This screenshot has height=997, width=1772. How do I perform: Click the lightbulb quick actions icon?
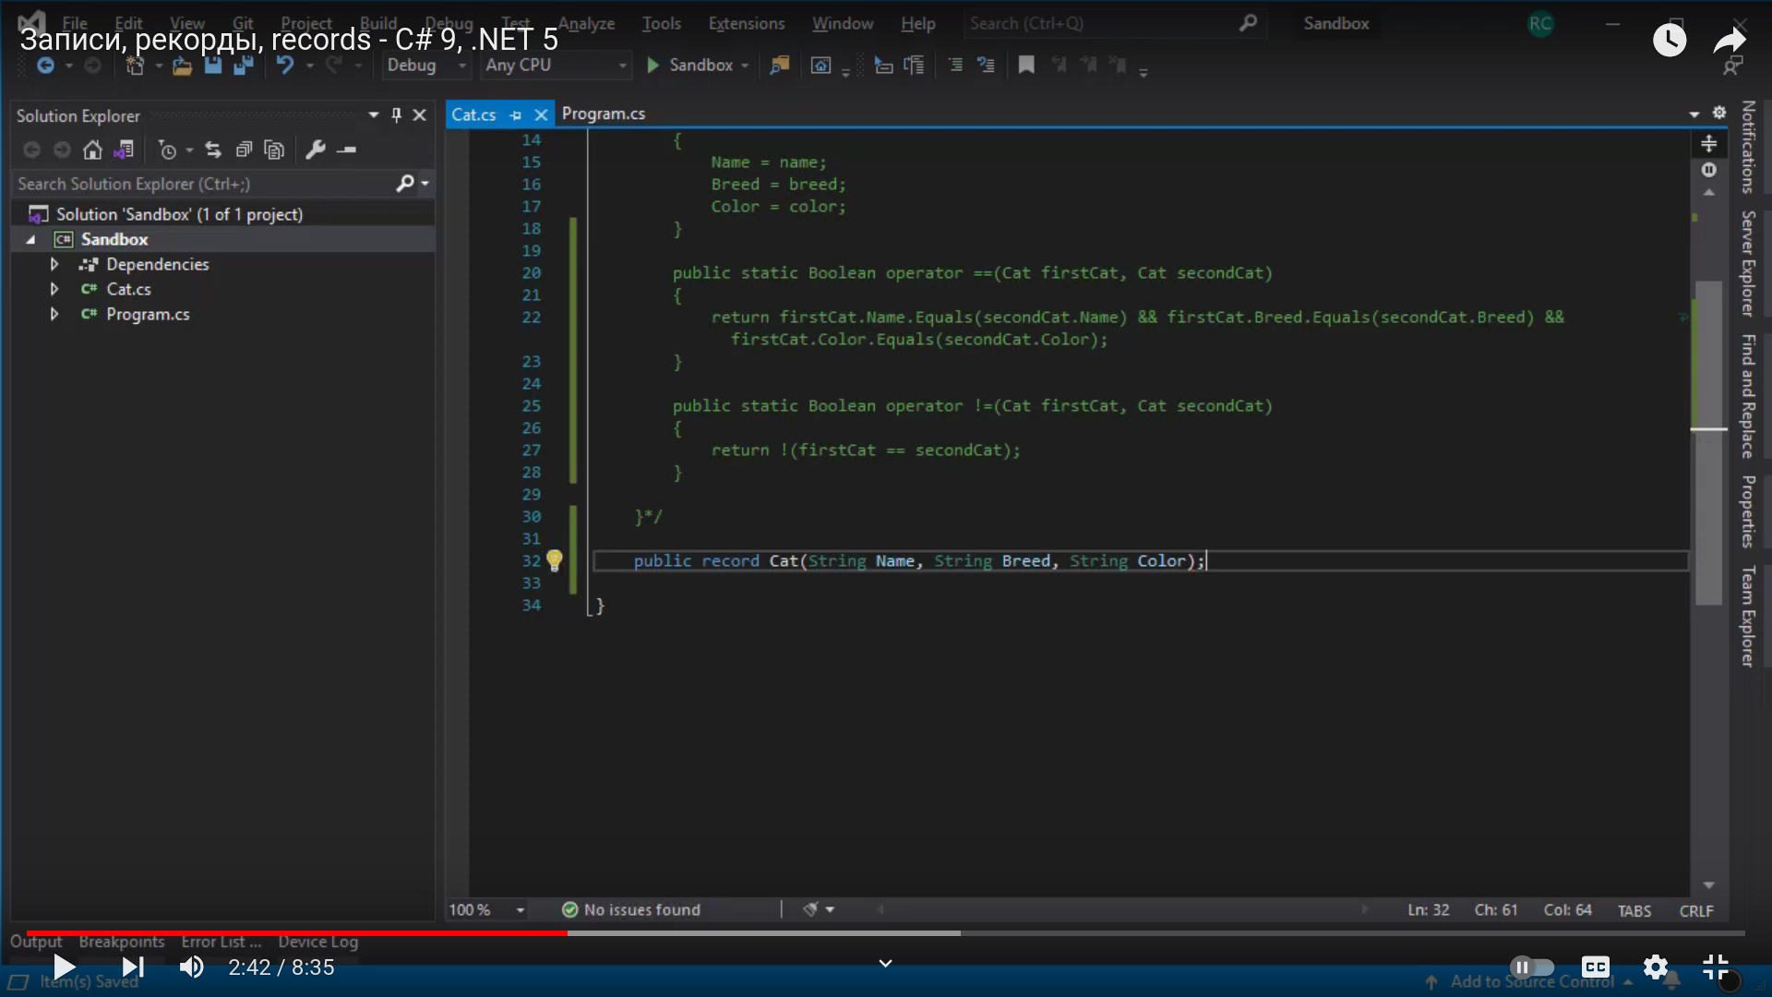point(554,560)
